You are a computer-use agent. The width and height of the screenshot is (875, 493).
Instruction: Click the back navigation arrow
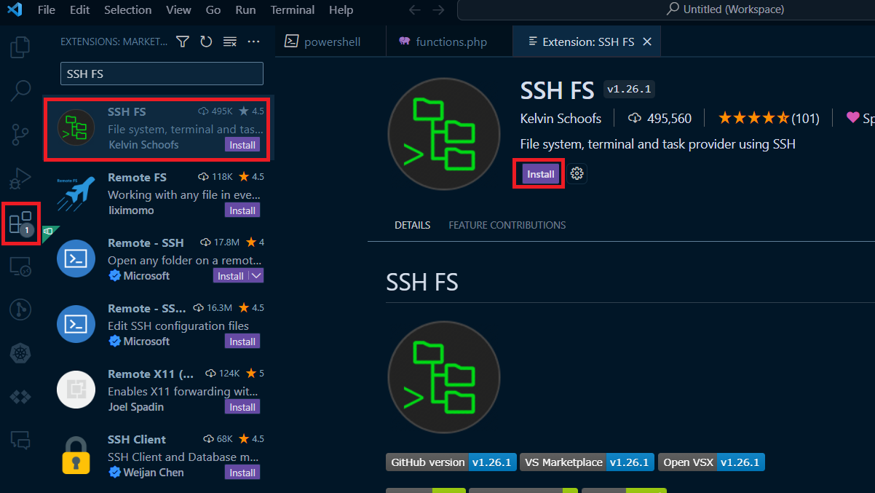pos(414,10)
